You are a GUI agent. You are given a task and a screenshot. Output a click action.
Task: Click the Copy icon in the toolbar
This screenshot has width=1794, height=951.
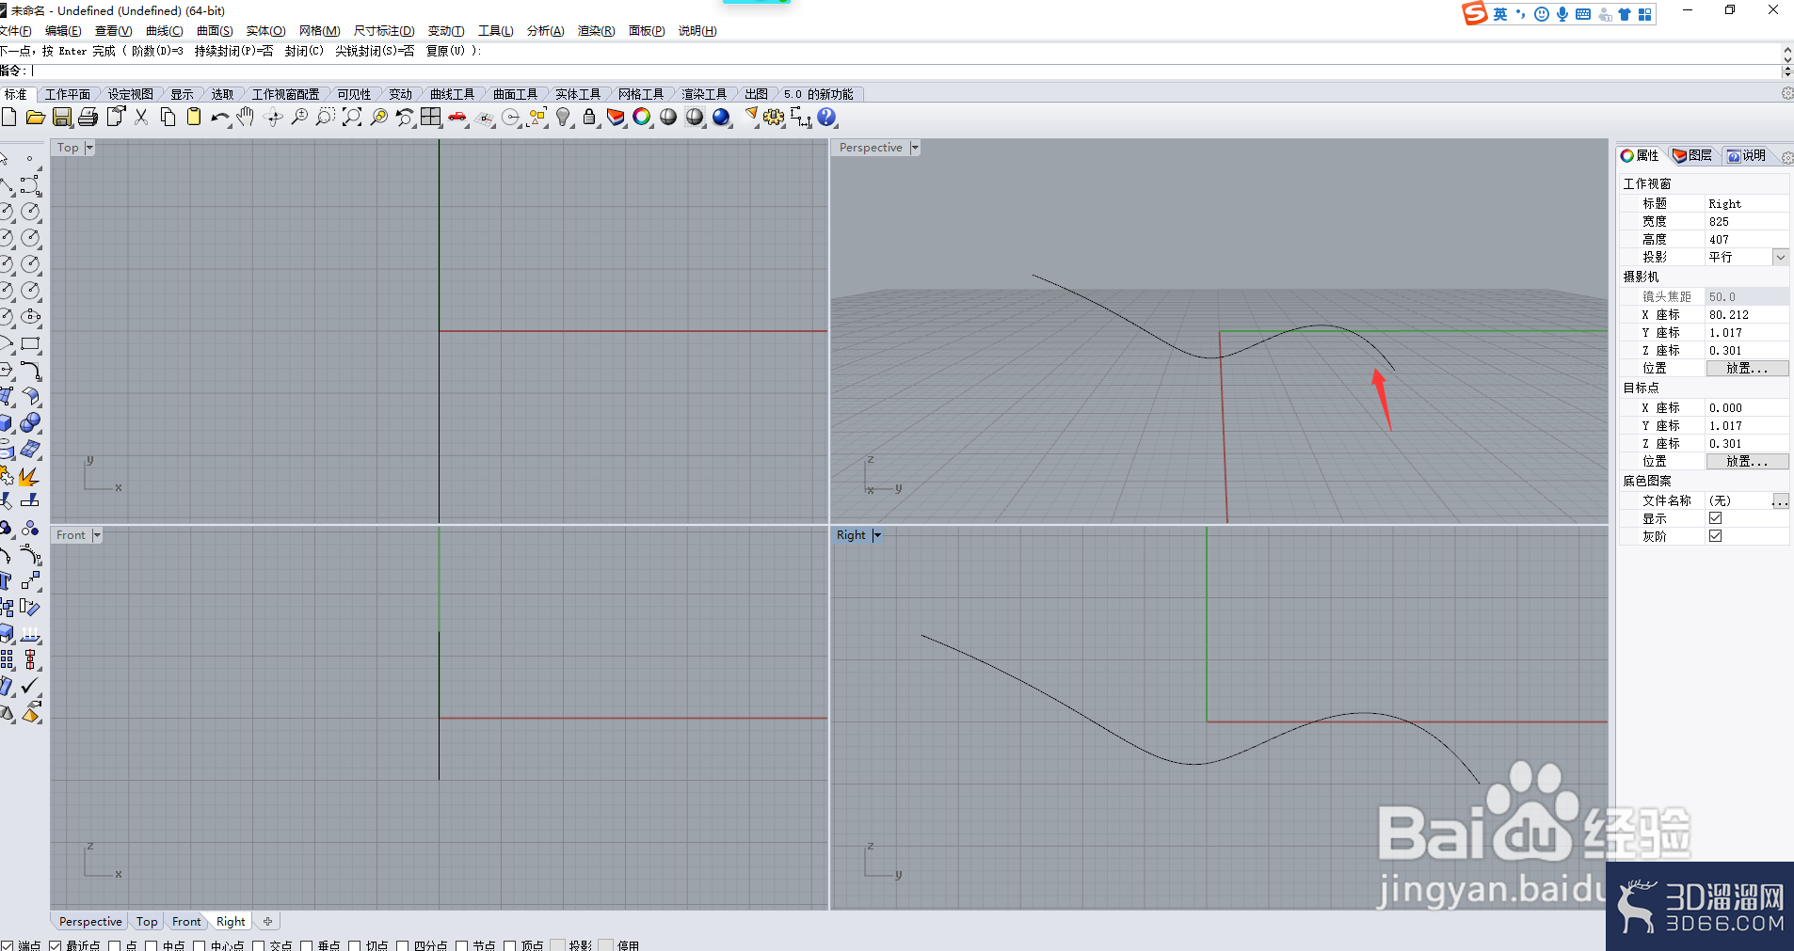tap(168, 117)
